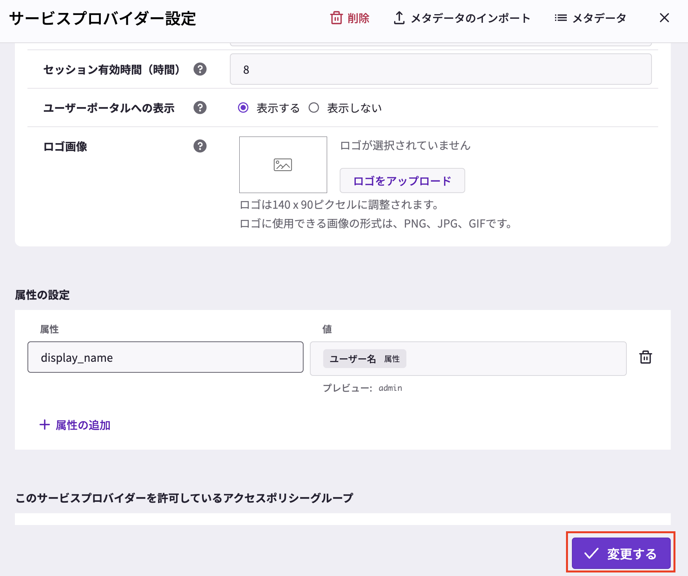Click the logo image placeholder thumbnail
Viewport: 688px width, 576px height.
tap(283, 165)
